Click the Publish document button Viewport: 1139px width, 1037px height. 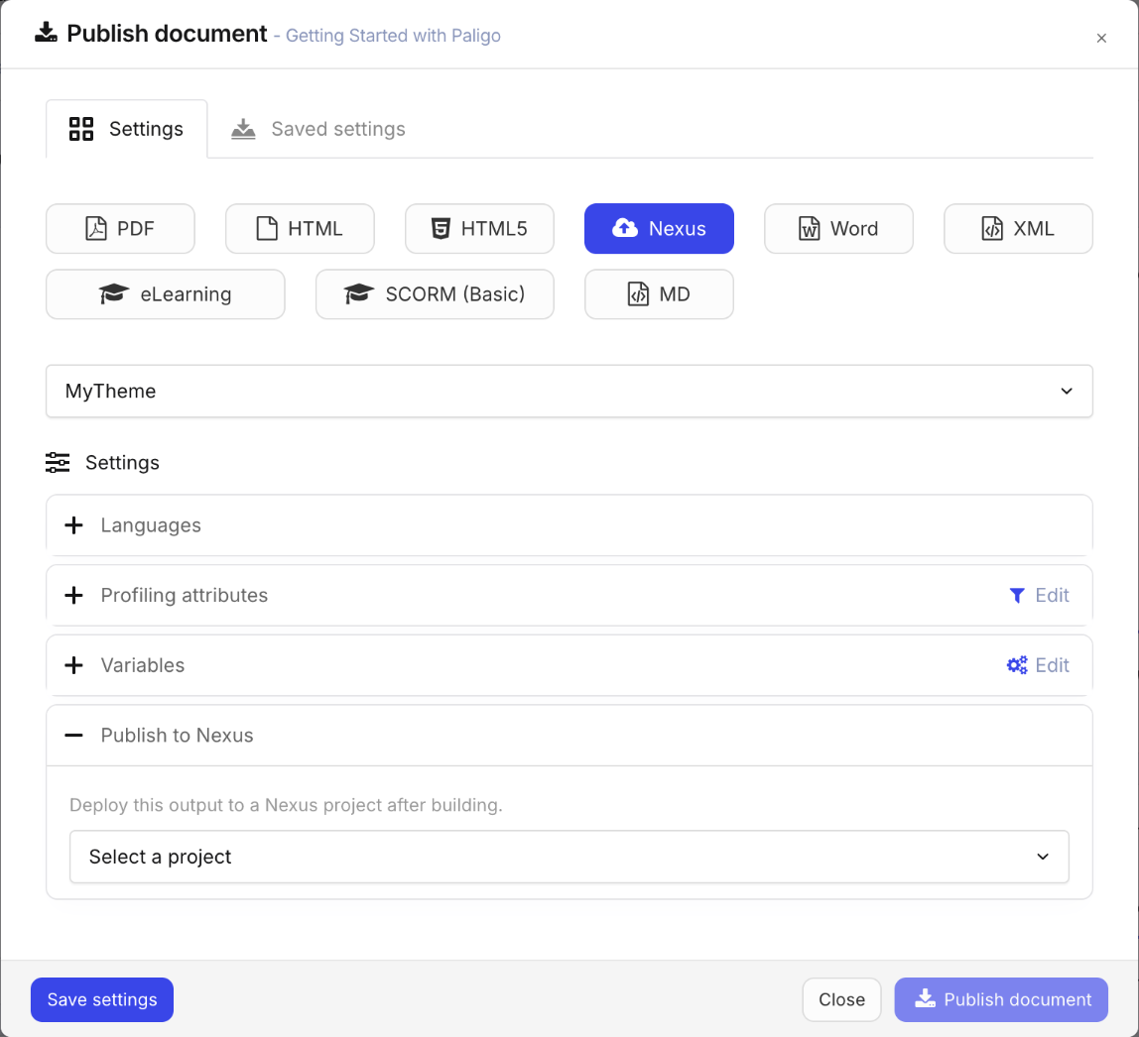1001,1000
